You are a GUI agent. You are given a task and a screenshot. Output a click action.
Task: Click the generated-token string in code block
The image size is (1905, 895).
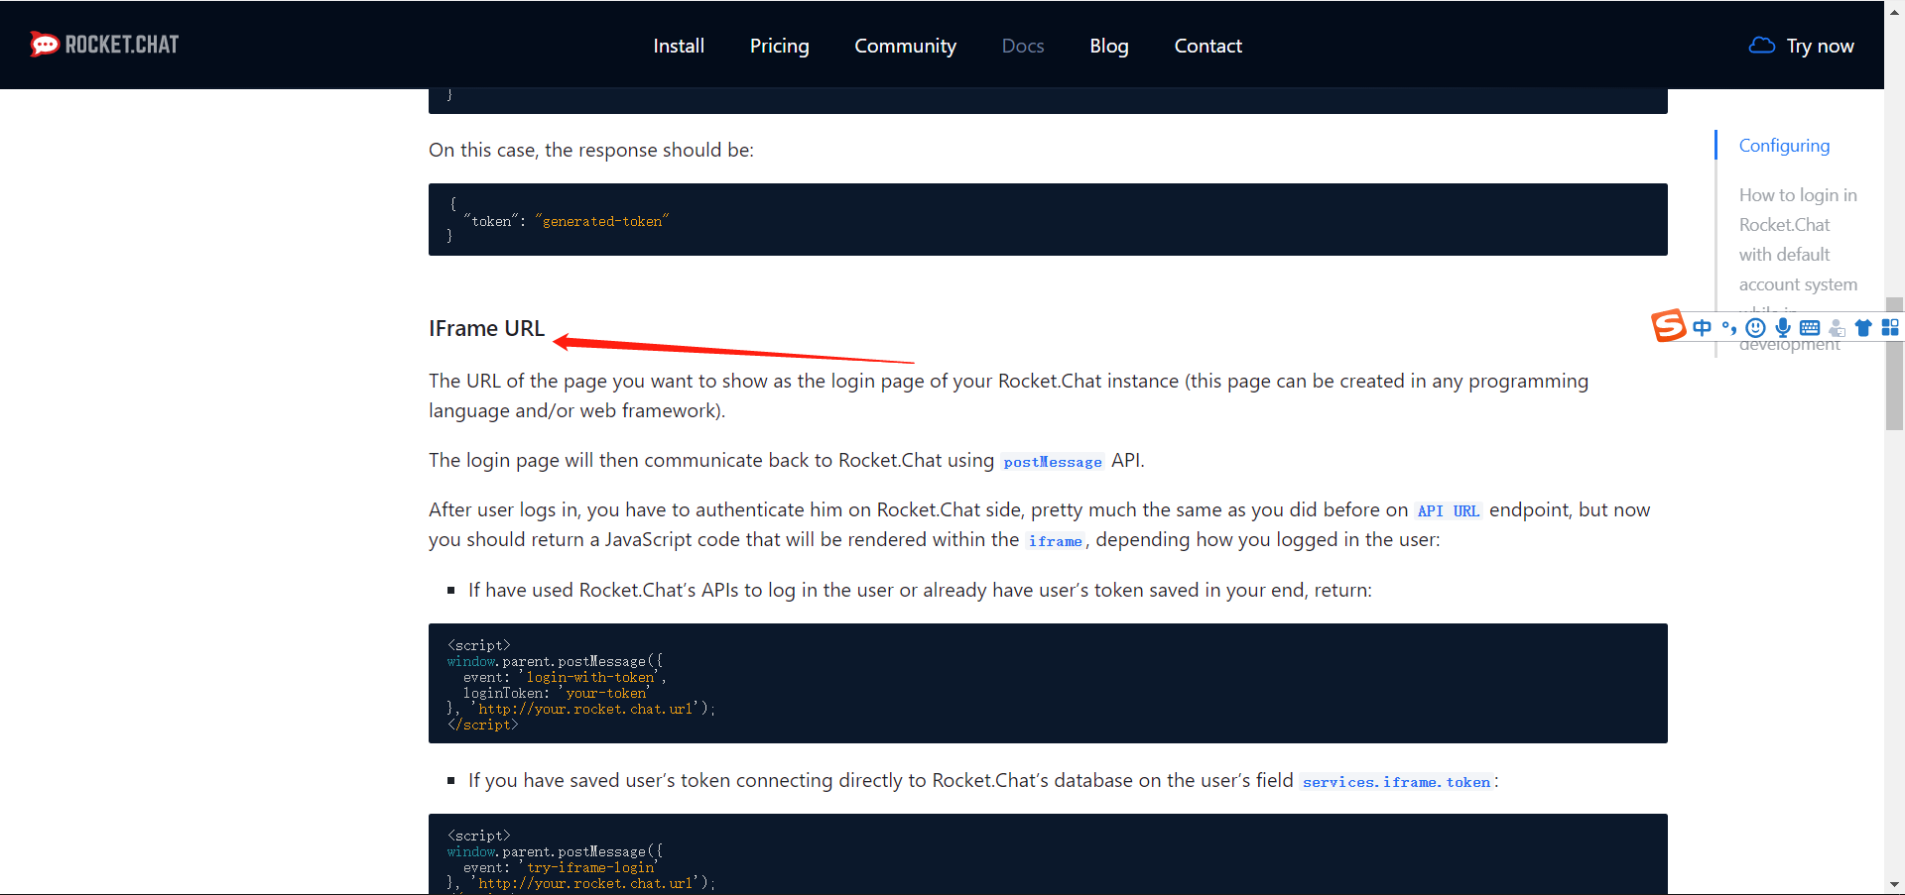(602, 221)
